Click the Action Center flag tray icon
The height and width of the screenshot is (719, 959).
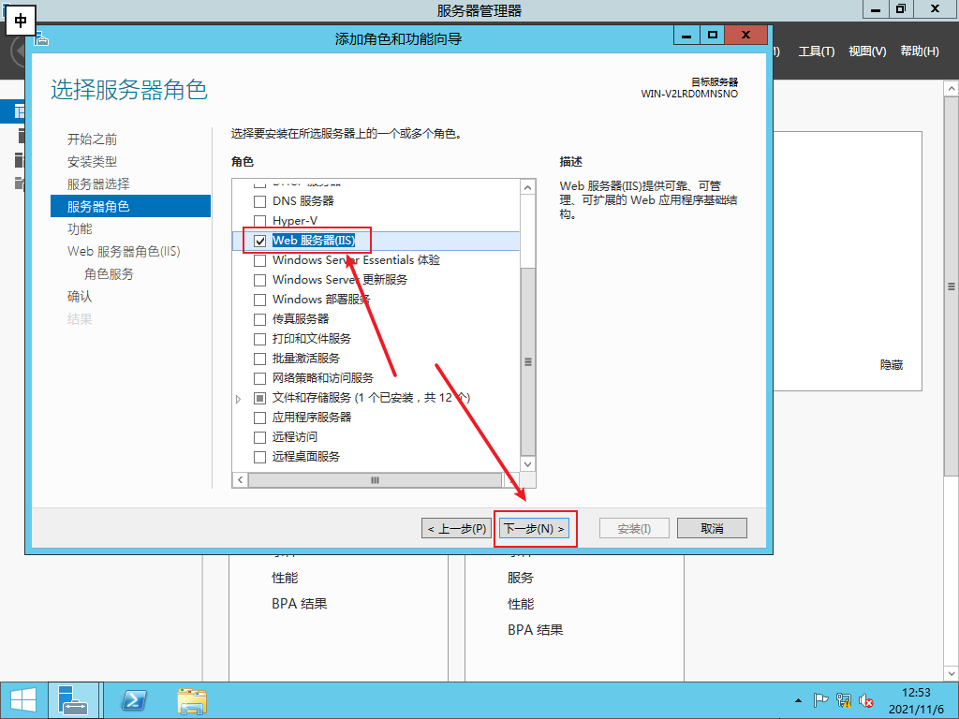coord(820,700)
